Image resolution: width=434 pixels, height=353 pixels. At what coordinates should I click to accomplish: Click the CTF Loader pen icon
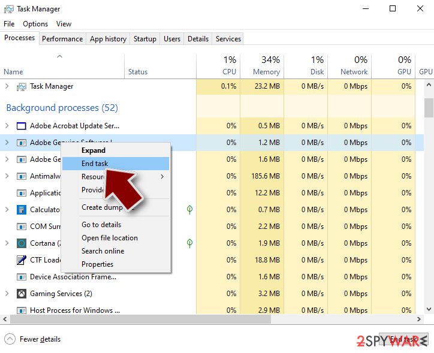[x=22, y=260]
